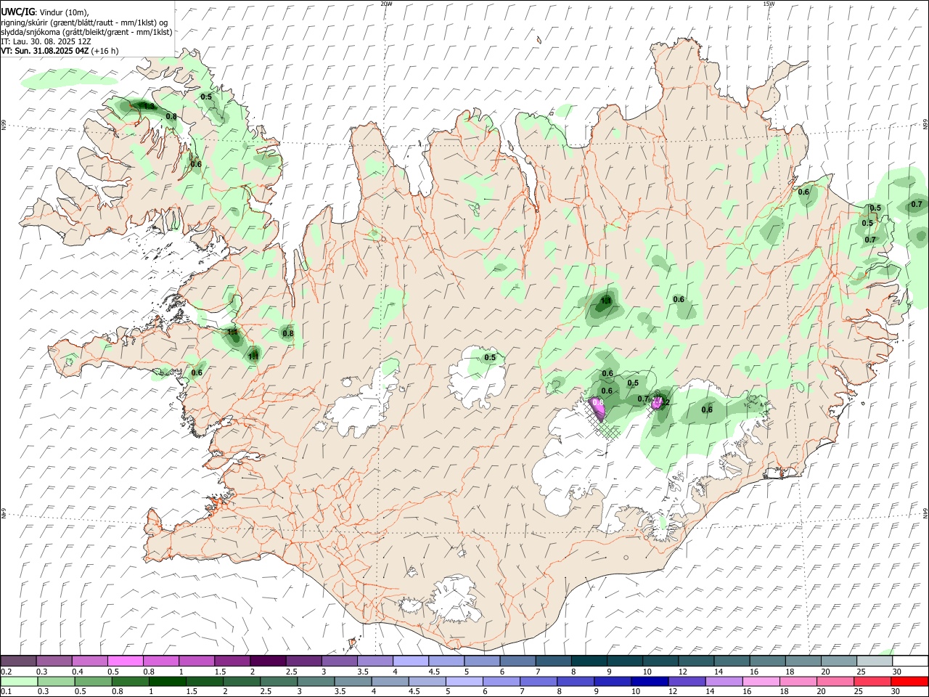Viewport: 929px width, 697px height.
Task: Click the '20W' longitude label
Action: pyautogui.click(x=387, y=4)
